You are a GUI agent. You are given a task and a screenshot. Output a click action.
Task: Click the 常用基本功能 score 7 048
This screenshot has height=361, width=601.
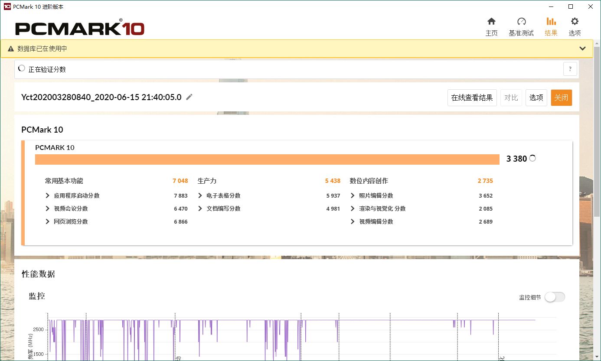click(180, 181)
